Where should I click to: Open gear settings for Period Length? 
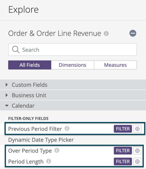(x=137, y=162)
